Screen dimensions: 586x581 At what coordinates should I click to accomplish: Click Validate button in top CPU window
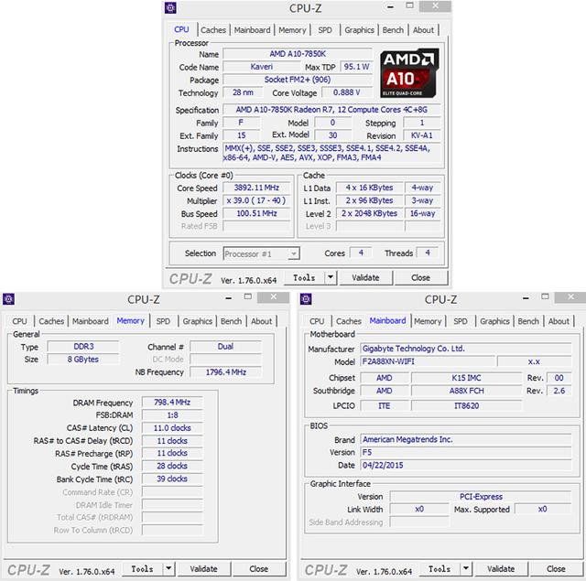tap(365, 277)
